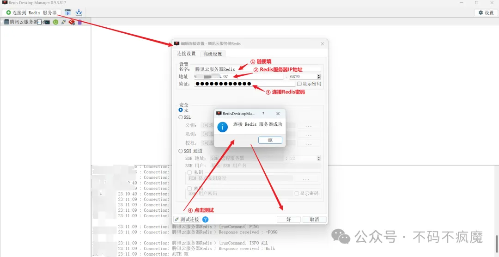
Task: Click the export connections toolbar icon
Action: click(79, 12)
